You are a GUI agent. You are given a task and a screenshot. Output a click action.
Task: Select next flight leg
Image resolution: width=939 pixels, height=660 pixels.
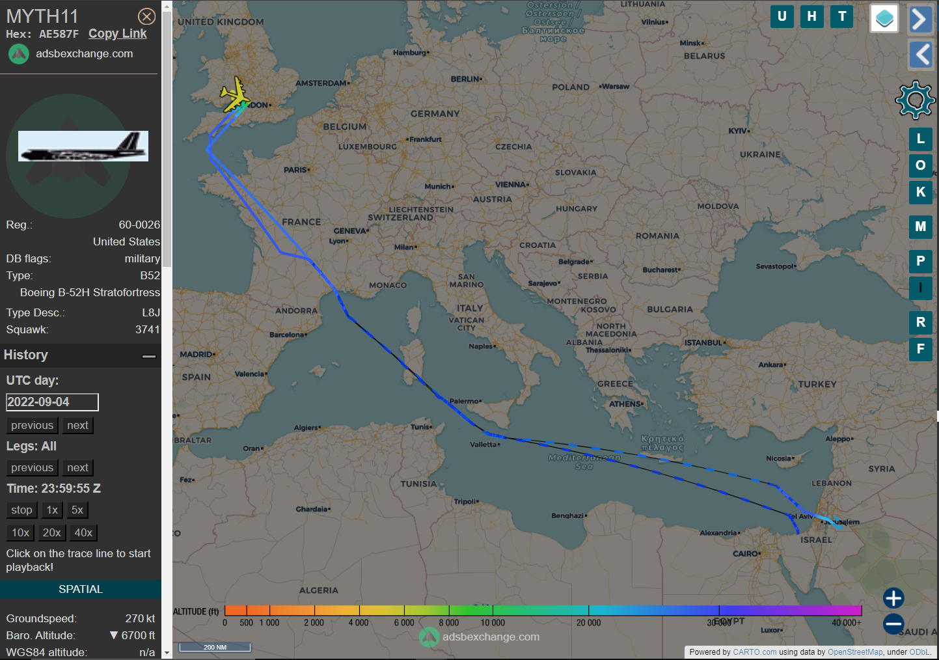point(78,467)
